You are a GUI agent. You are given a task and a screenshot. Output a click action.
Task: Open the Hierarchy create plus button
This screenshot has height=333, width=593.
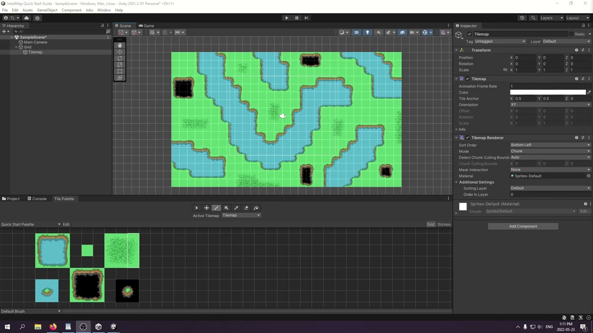click(x=5, y=32)
